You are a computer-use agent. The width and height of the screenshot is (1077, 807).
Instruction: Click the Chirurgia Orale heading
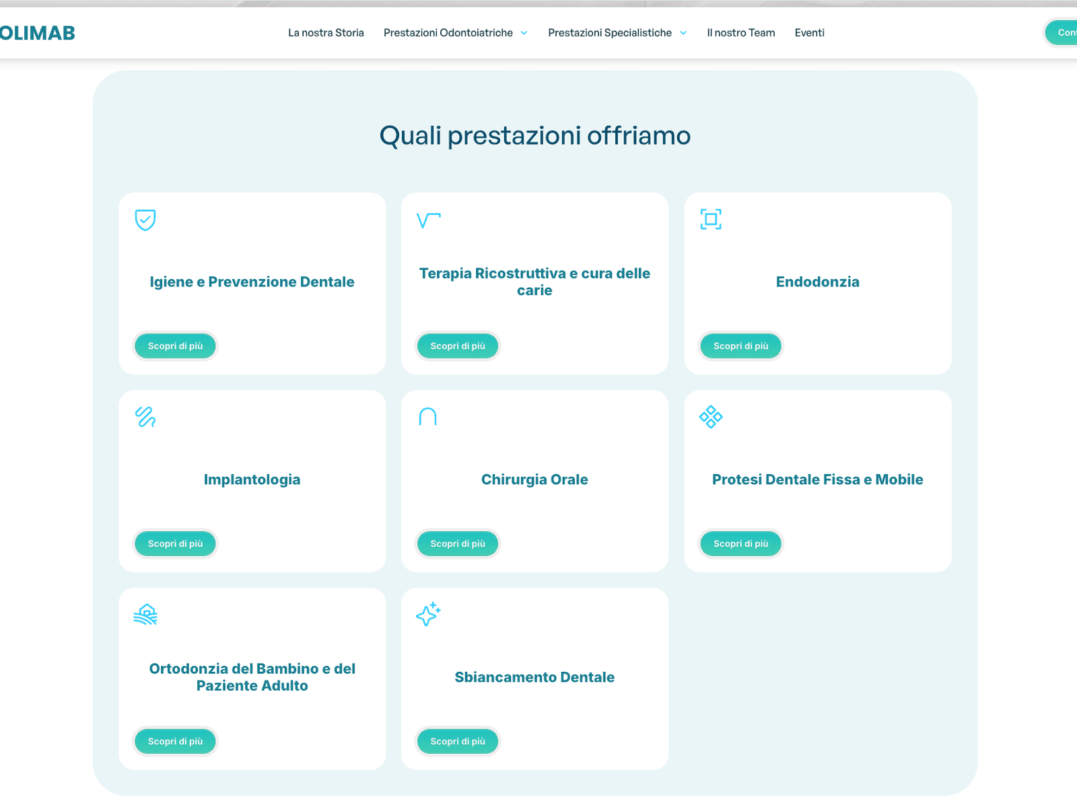[534, 479]
